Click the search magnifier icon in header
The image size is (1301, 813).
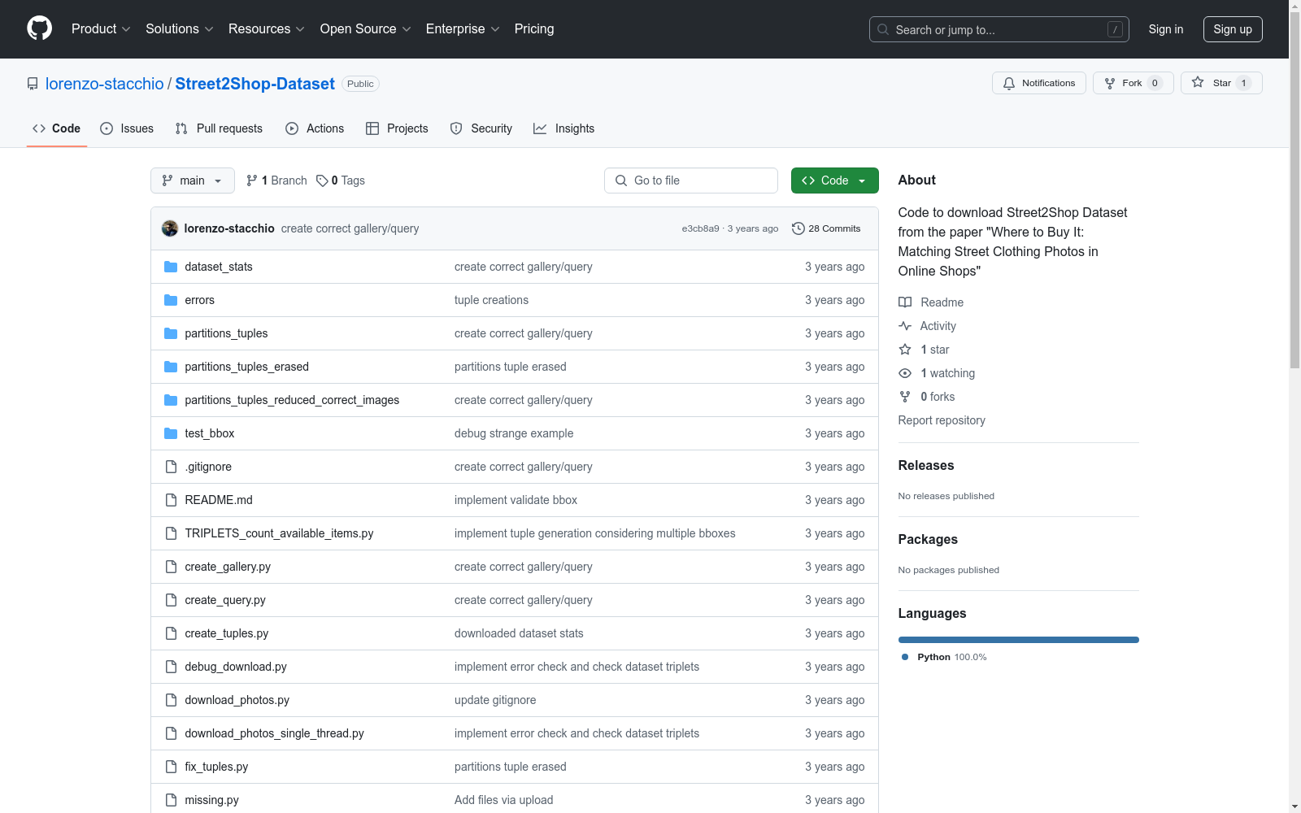[883, 29]
